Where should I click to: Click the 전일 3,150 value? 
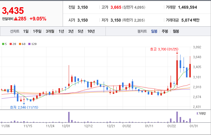pyautogui.click(x=83, y=7)
